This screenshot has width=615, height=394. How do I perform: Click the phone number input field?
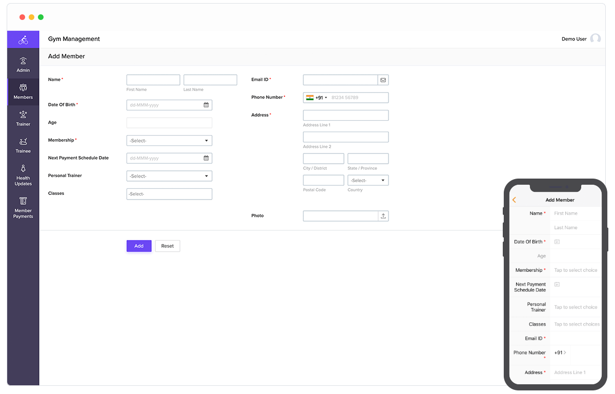tap(359, 97)
